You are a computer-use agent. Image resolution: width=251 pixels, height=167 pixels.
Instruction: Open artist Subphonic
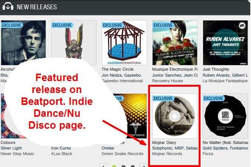(162, 148)
